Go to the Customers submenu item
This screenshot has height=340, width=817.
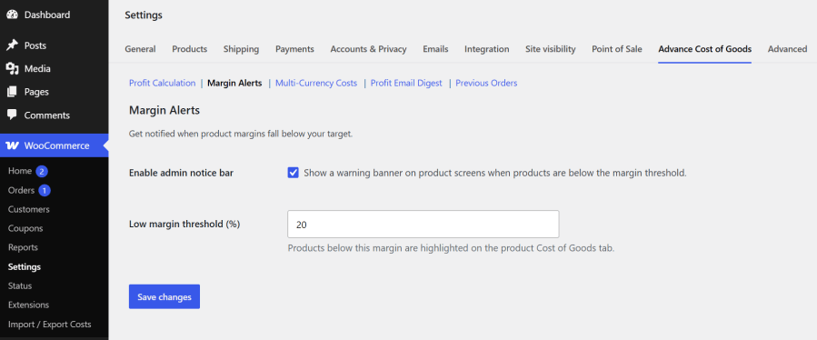point(29,209)
